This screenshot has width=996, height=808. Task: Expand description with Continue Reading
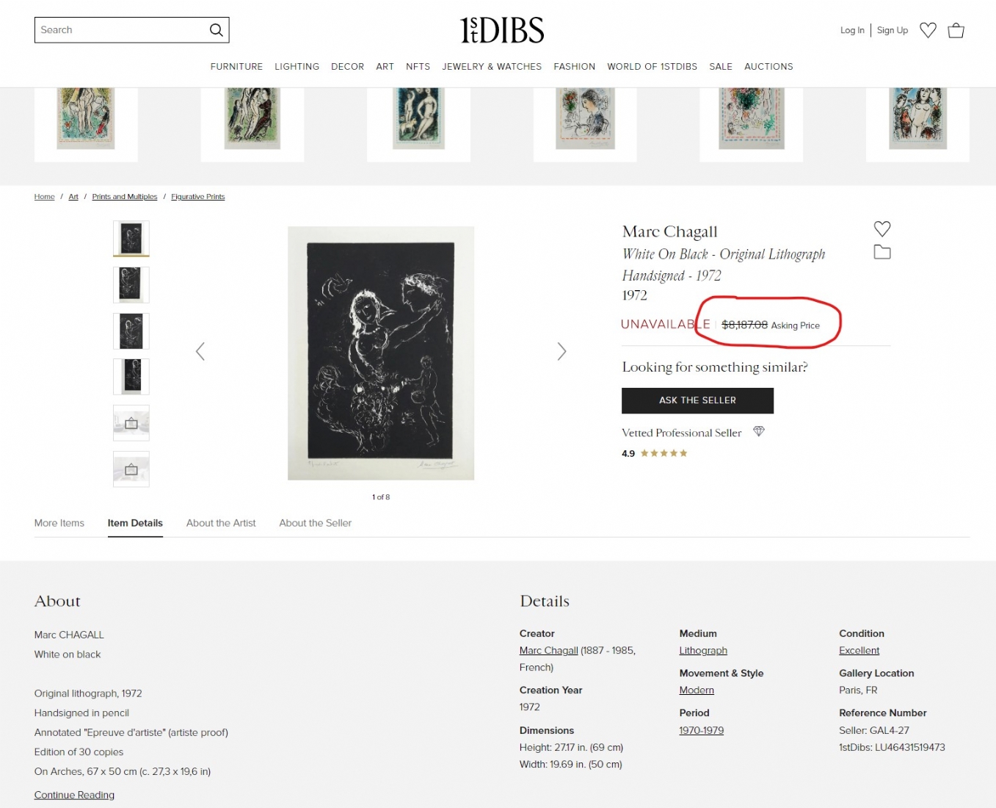pyautogui.click(x=74, y=795)
